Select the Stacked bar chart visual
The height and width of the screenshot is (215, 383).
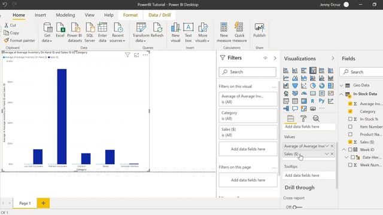coord(286,70)
